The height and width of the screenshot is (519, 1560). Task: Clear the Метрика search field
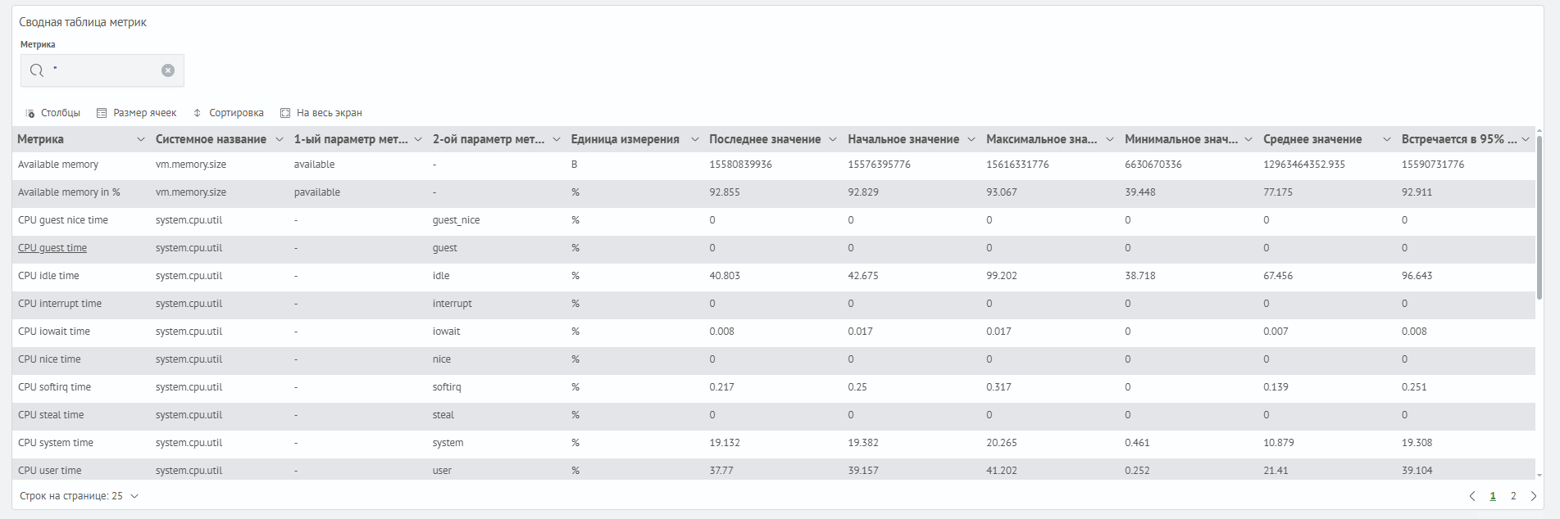tap(168, 70)
